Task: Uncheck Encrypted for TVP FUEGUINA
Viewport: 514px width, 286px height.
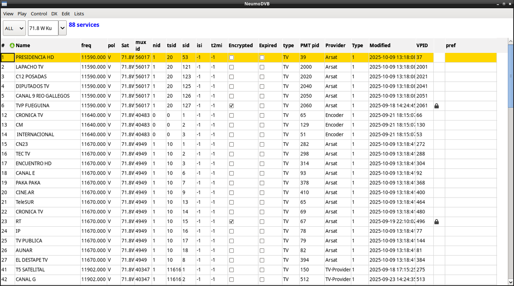Action: (x=231, y=106)
